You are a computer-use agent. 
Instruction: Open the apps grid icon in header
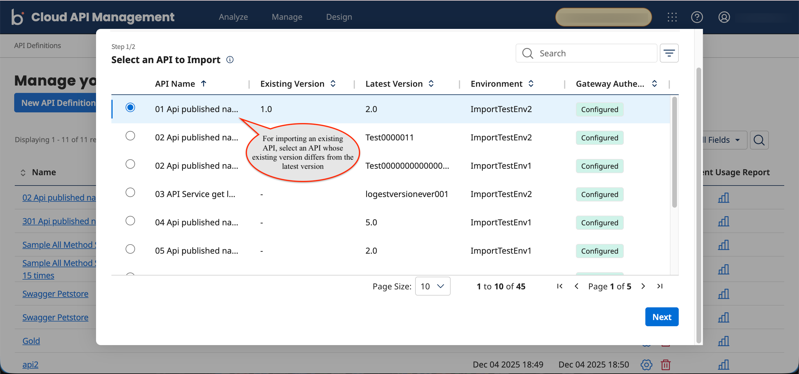(672, 17)
